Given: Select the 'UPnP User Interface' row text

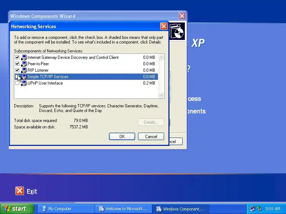Looking at the screenshot, I should 45,83.
